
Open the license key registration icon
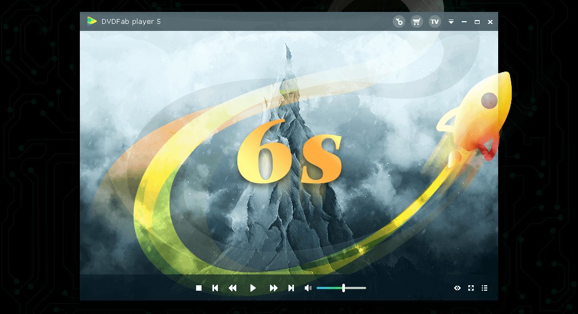(399, 22)
